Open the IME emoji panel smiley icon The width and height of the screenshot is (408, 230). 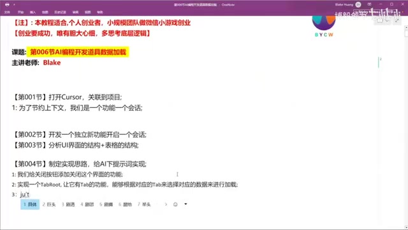click(x=175, y=204)
